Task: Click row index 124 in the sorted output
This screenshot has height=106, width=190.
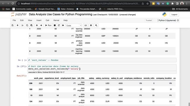Action: (31, 101)
